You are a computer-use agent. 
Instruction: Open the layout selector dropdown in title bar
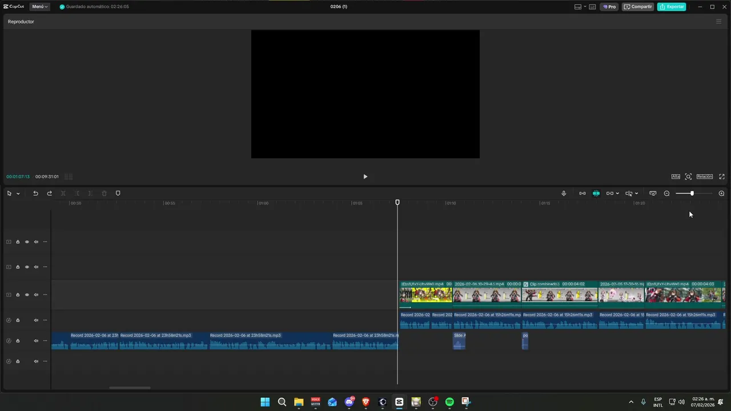tap(580, 7)
